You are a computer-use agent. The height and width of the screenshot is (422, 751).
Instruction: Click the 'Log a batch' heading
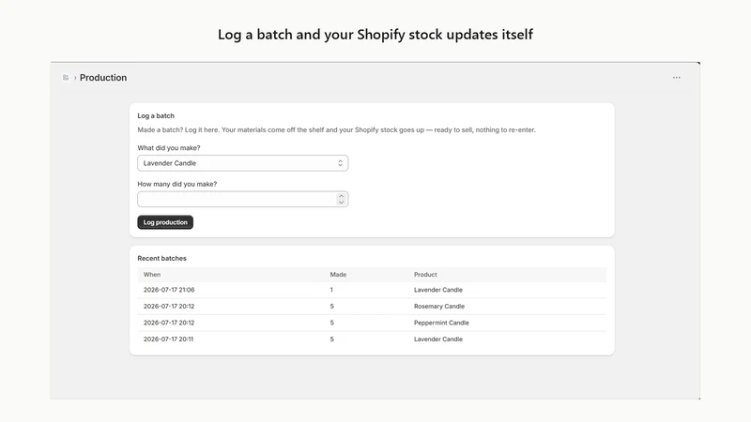tap(156, 115)
